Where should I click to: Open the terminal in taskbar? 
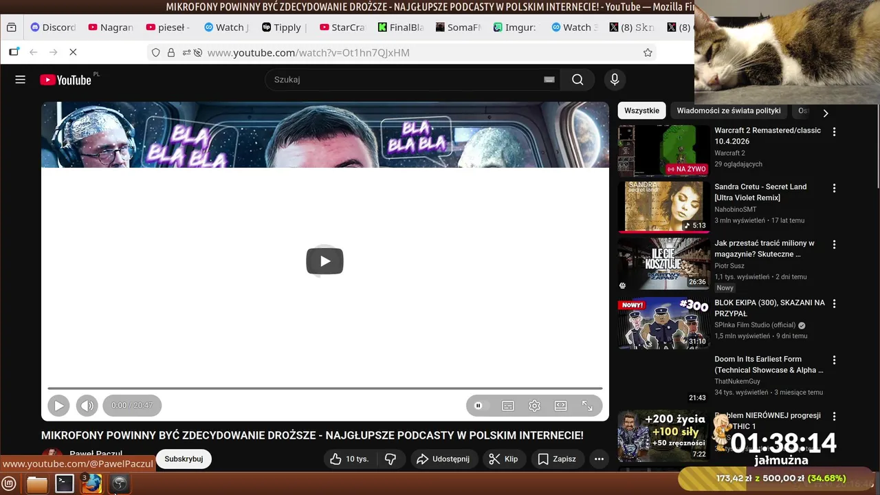point(65,484)
